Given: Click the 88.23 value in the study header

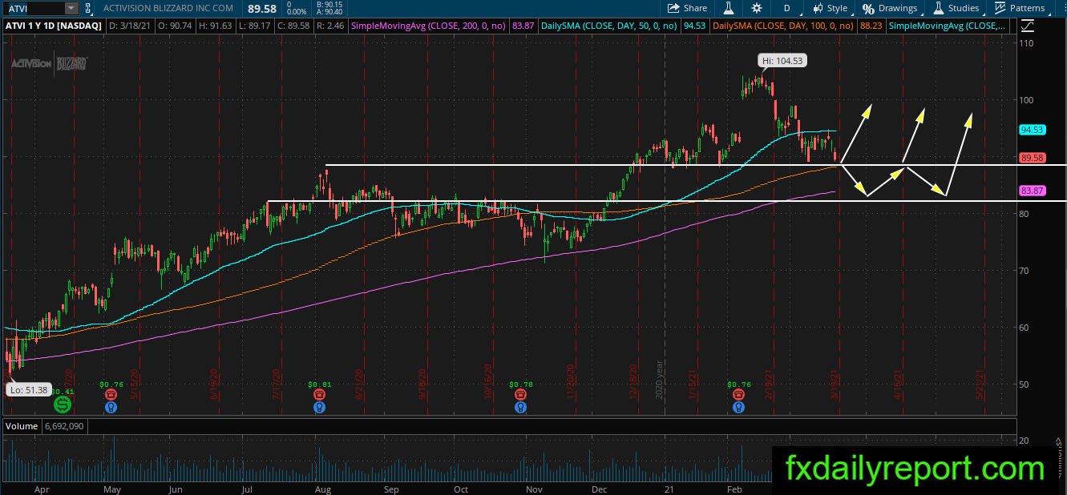Looking at the screenshot, I should [x=870, y=26].
